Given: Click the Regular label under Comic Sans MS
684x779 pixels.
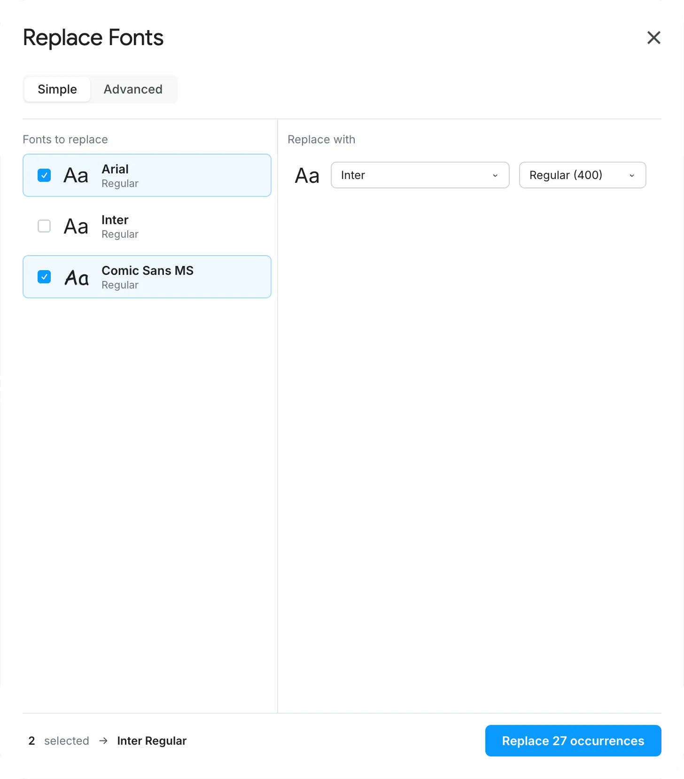Looking at the screenshot, I should (120, 285).
